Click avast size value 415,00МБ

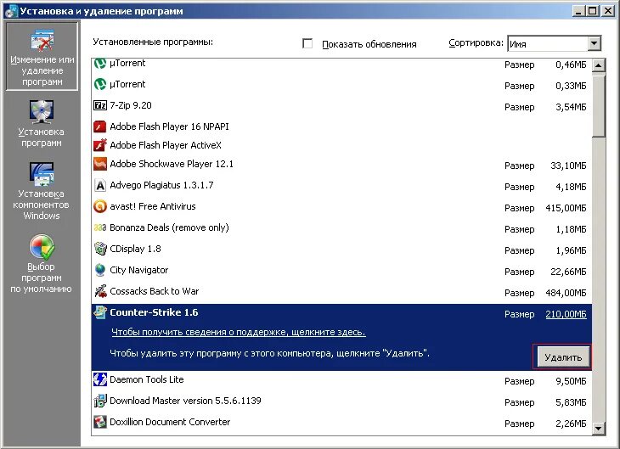pos(566,208)
